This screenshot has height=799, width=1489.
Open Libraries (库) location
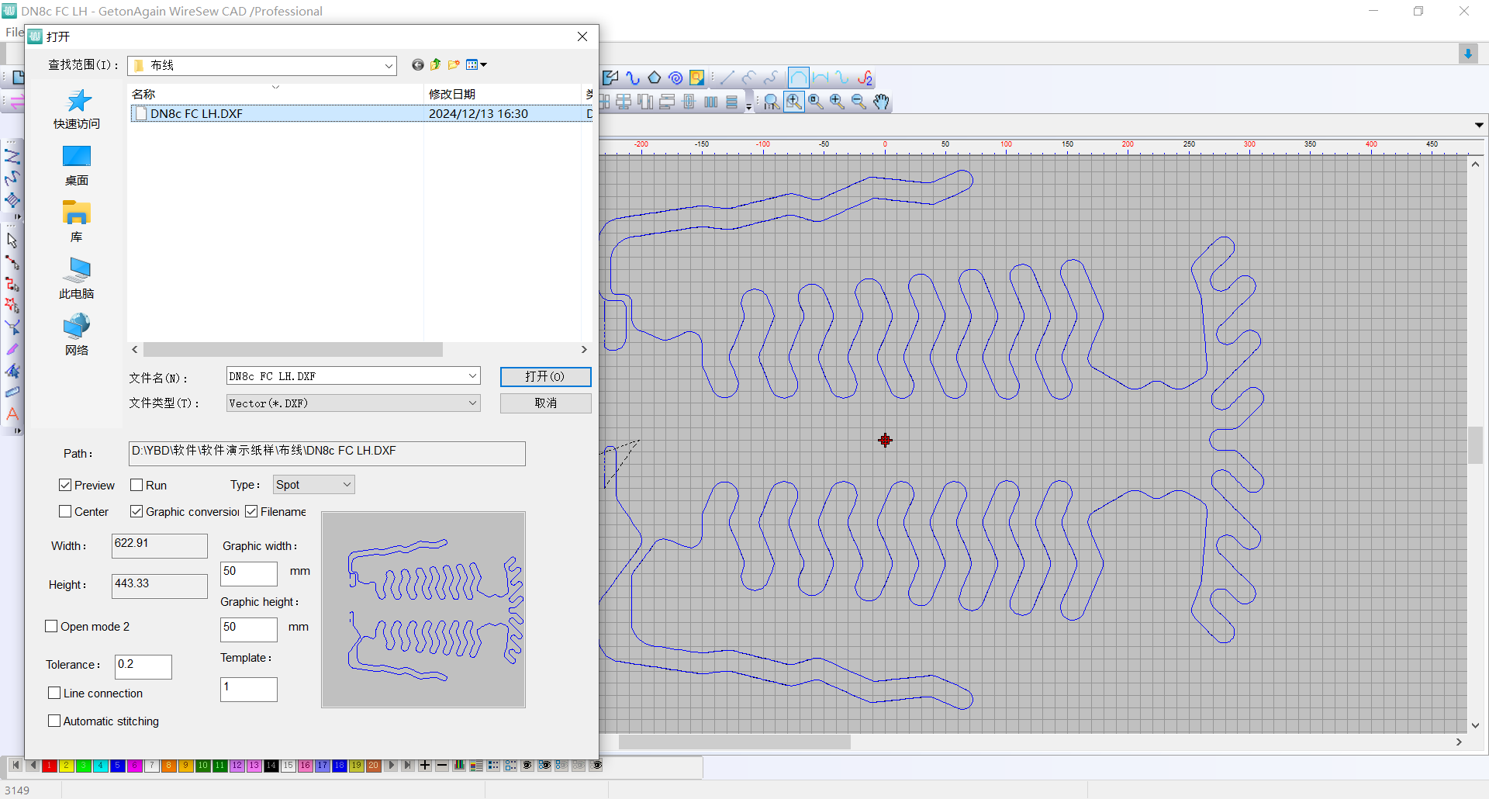77,223
